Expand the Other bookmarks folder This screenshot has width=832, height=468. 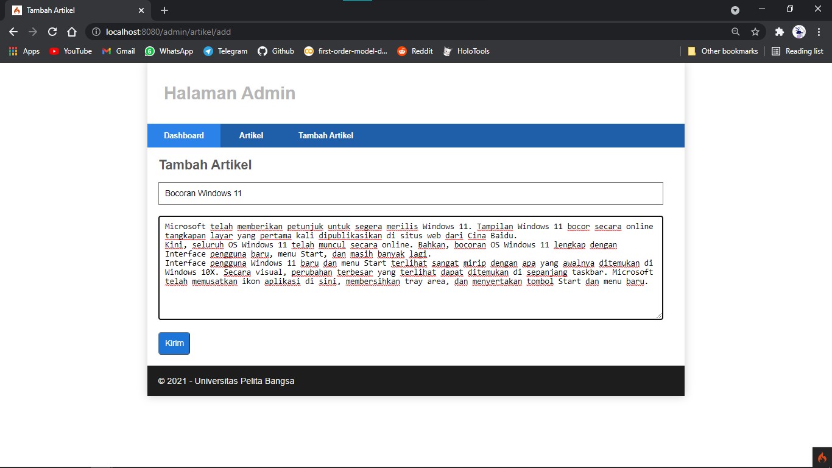point(722,51)
